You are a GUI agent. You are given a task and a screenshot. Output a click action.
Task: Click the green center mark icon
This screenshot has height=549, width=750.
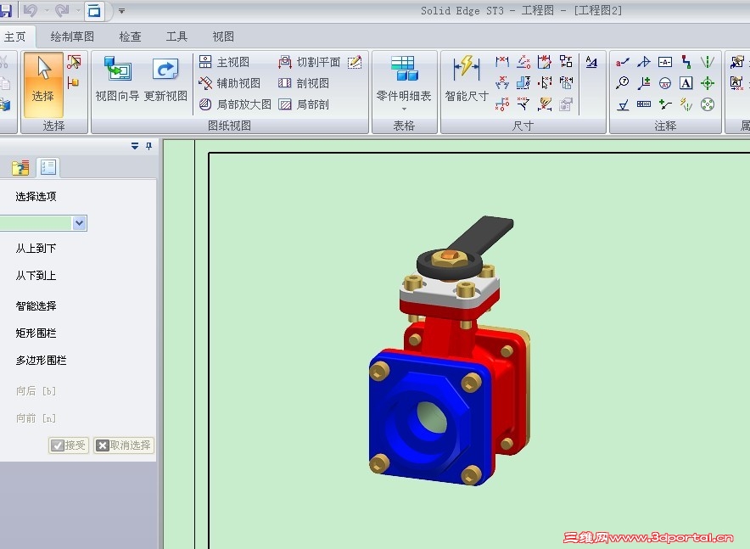(708, 83)
